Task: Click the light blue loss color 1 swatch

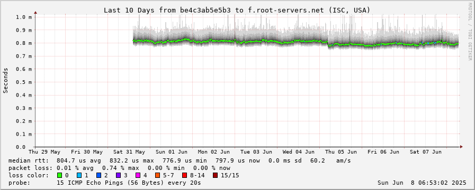Action: (x=79, y=175)
